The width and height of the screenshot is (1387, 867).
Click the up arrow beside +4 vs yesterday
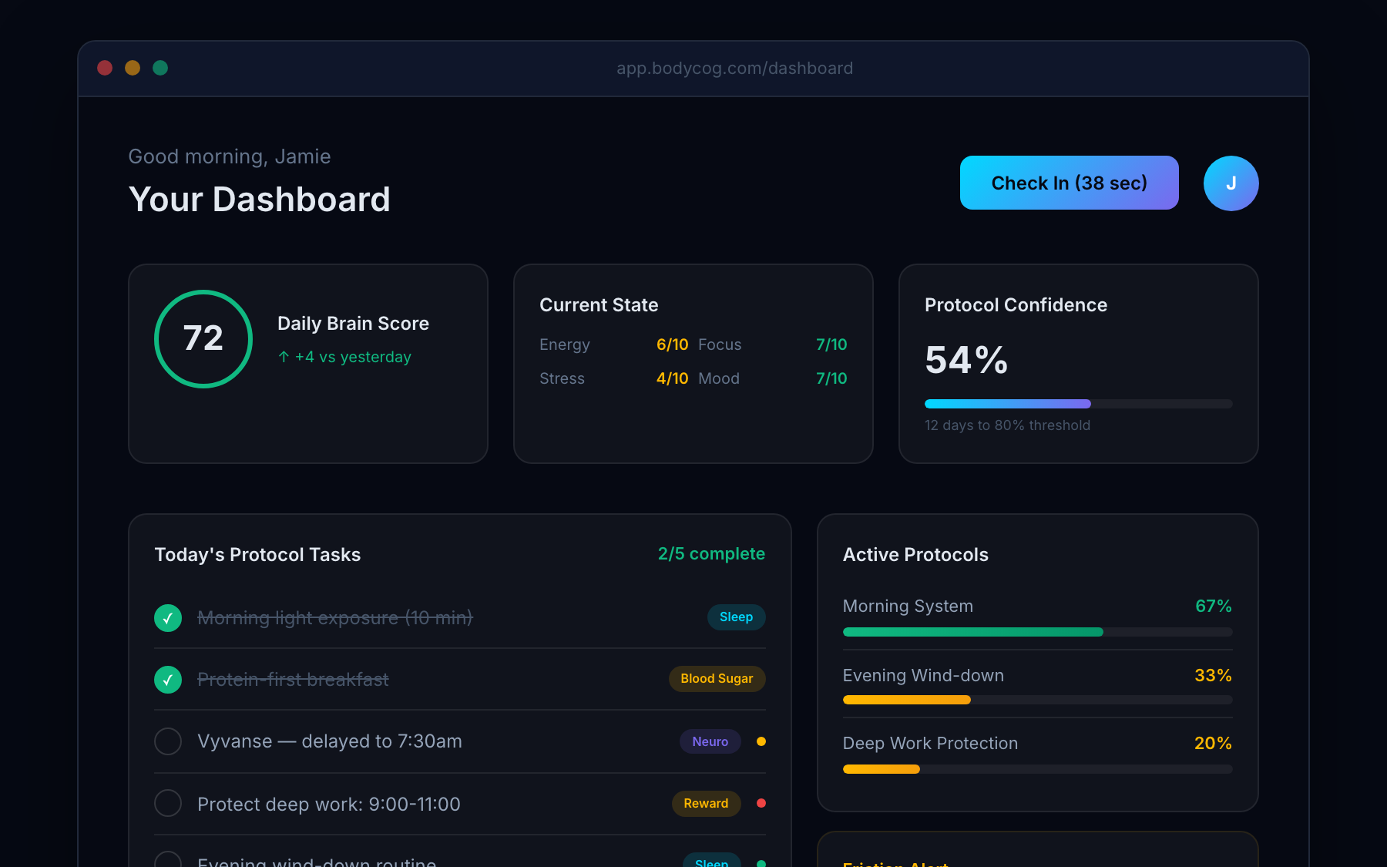284,357
